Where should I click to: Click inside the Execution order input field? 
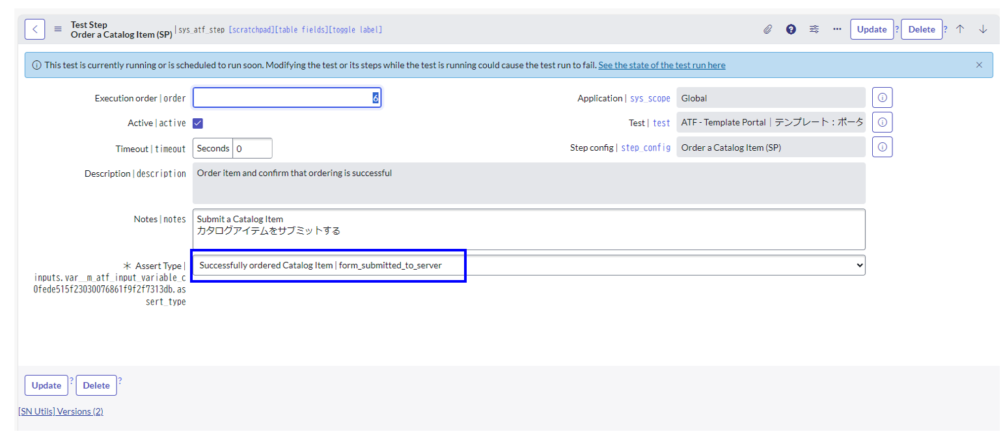pos(286,97)
